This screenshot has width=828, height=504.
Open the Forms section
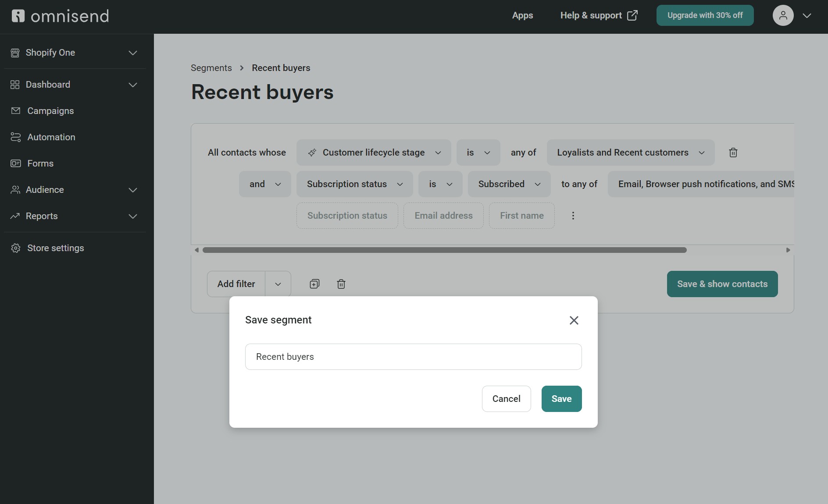click(39, 163)
